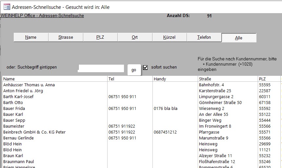The image size is (282, 168).
Task: Select the Beinbrech GmbH & Co. KG Peter row
Action: [34, 132]
